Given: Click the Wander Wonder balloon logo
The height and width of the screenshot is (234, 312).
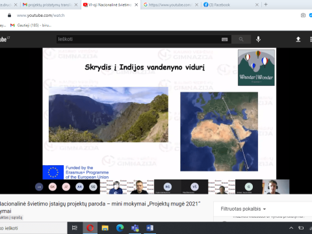Looking at the screenshot, I should pyautogui.click(x=256, y=68).
